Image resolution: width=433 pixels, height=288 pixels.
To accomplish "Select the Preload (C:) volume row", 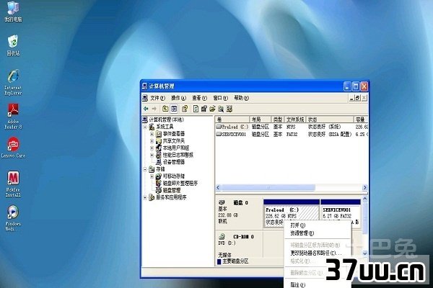I will [292, 127].
